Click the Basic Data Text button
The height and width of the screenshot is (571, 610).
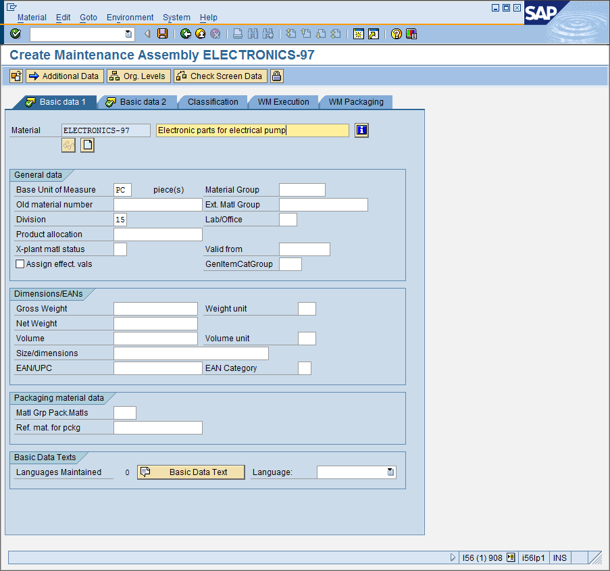point(191,472)
